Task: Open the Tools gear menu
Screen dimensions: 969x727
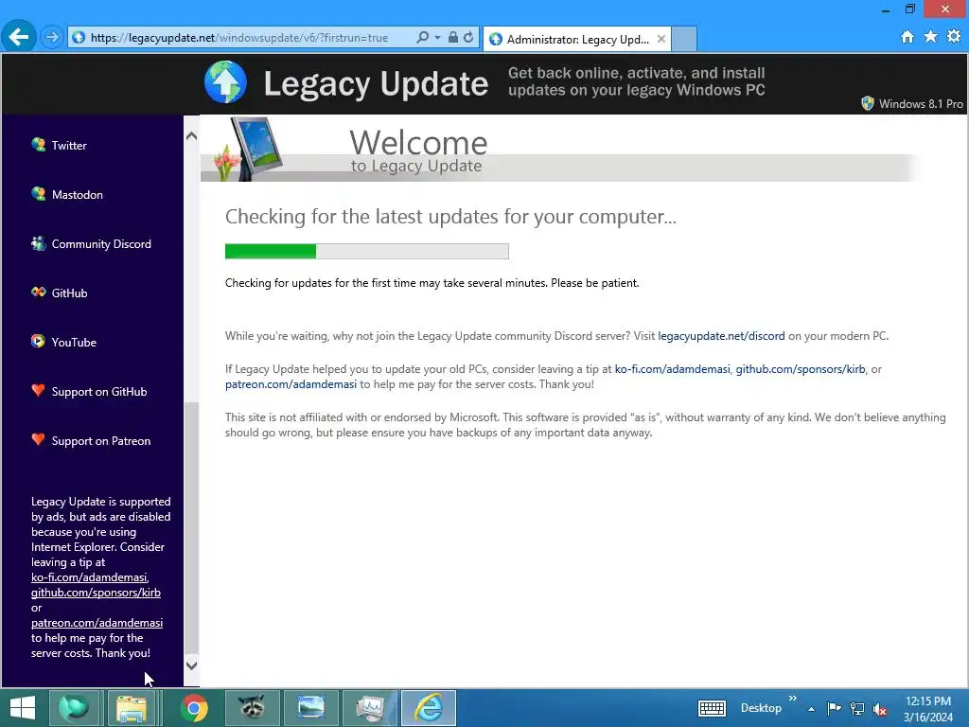Action: pyautogui.click(x=954, y=37)
